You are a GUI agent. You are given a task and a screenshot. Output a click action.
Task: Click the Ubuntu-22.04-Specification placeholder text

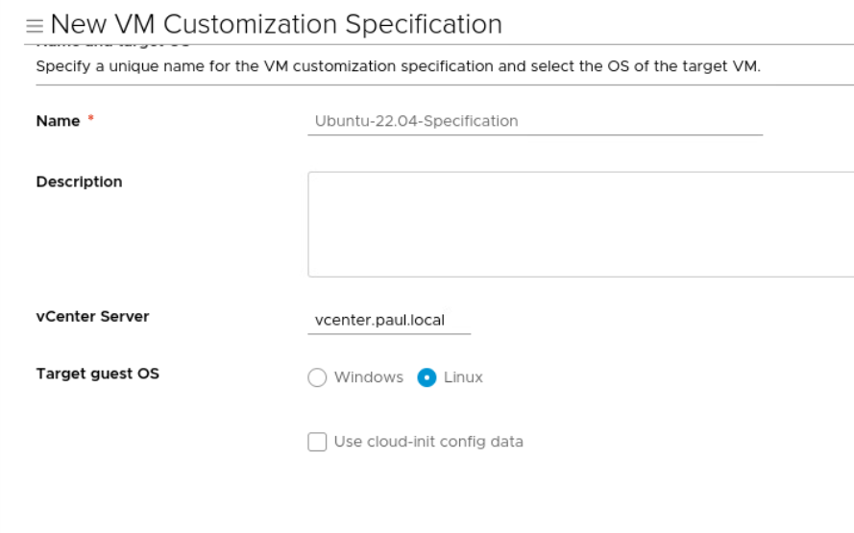416,122
